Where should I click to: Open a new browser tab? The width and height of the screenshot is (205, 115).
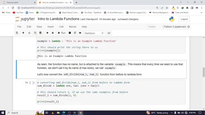point(76,3)
